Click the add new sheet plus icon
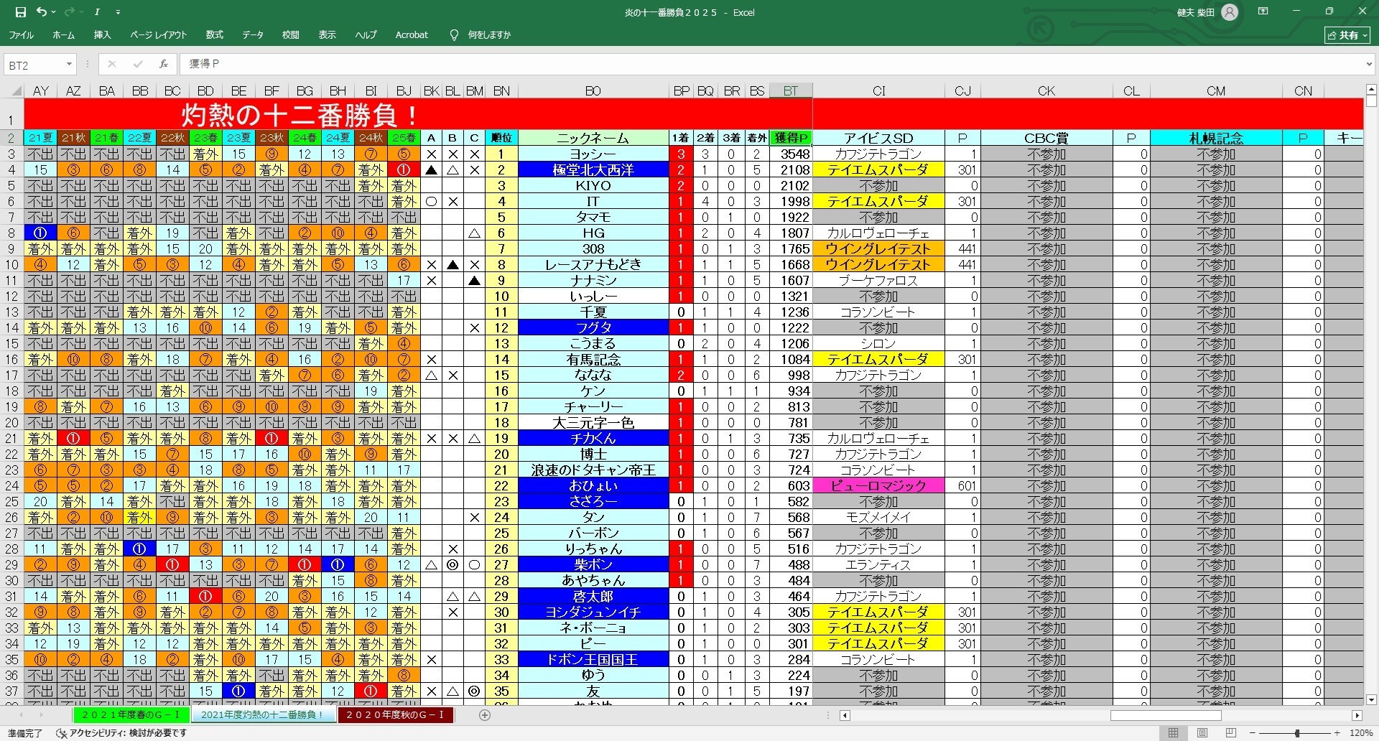The width and height of the screenshot is (1379, 741). coord(485,715)
